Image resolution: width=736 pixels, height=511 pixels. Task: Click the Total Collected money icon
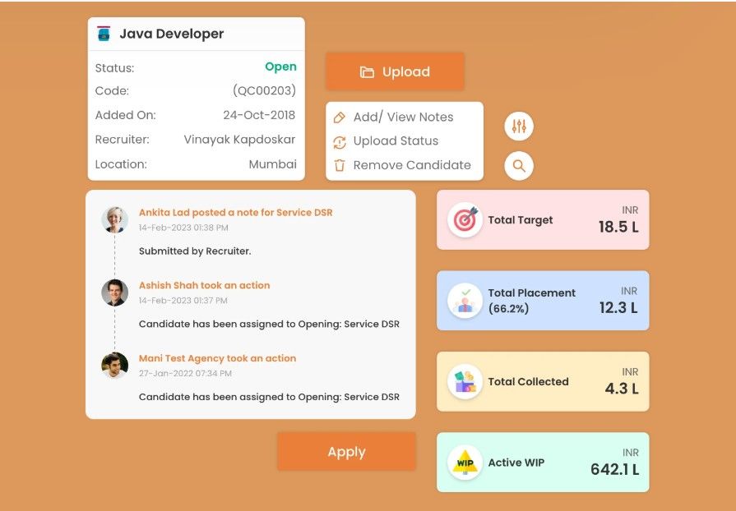click(465, 382)
